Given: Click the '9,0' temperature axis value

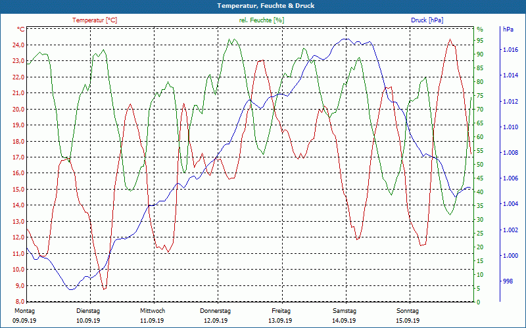Looking at the screenshot, I should pos(20,285).
